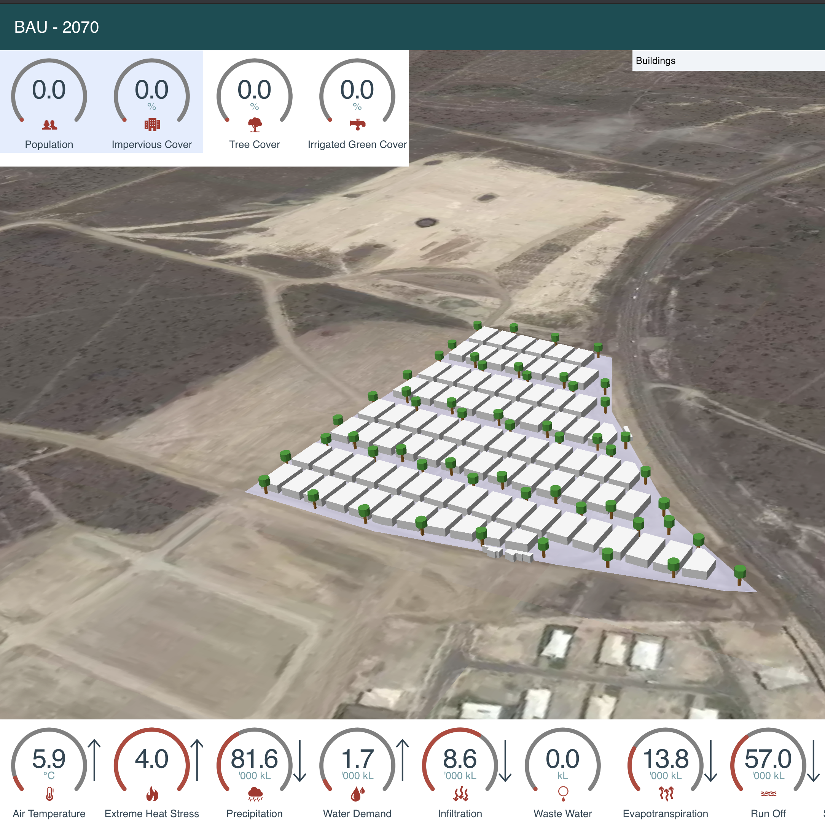
Task: Click the Water Demand droplet icon
Action: coord(357,794)
